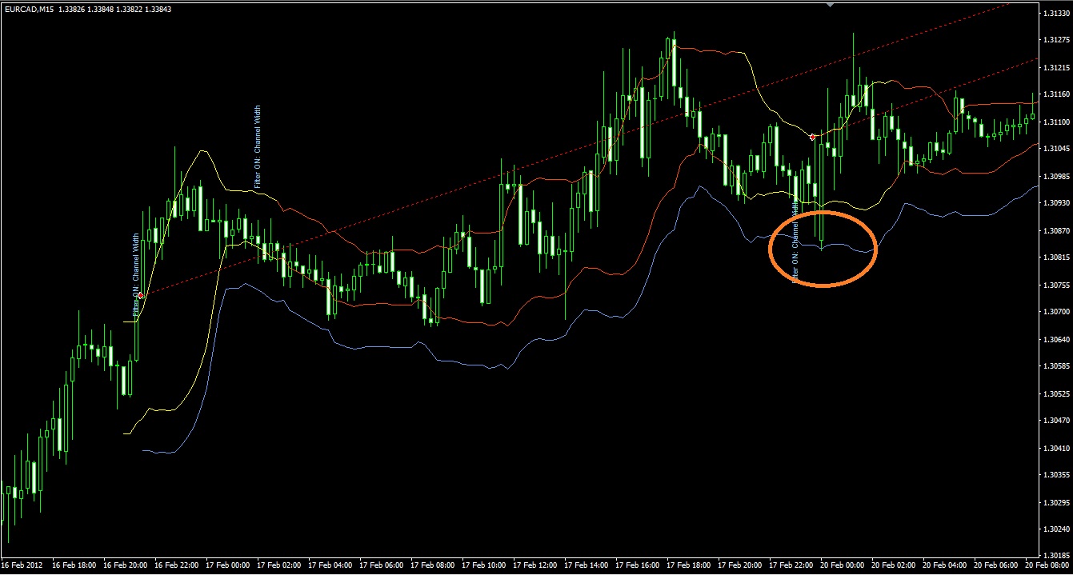
Task: Click the 17 Feb 04:00 time label
Action: click(330, 565)
